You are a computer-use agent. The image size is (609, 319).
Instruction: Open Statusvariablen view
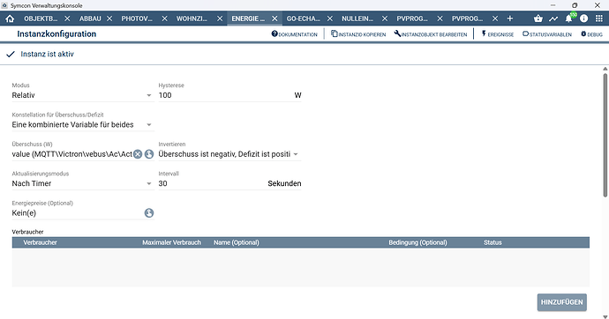[x=547, y=34]
